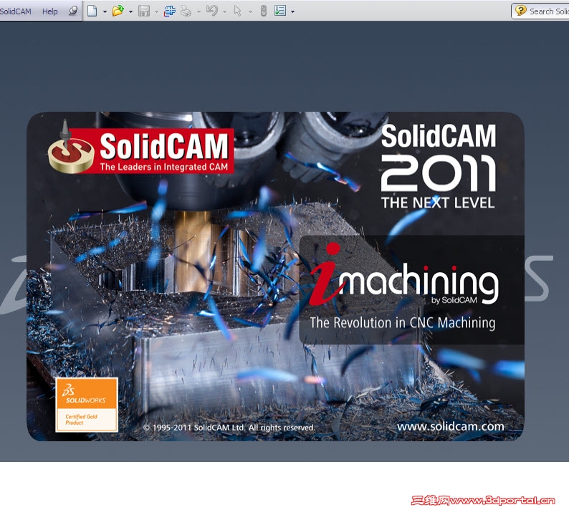
Task: Click the pushpin icon beside Help
Action: click(73, 11)
